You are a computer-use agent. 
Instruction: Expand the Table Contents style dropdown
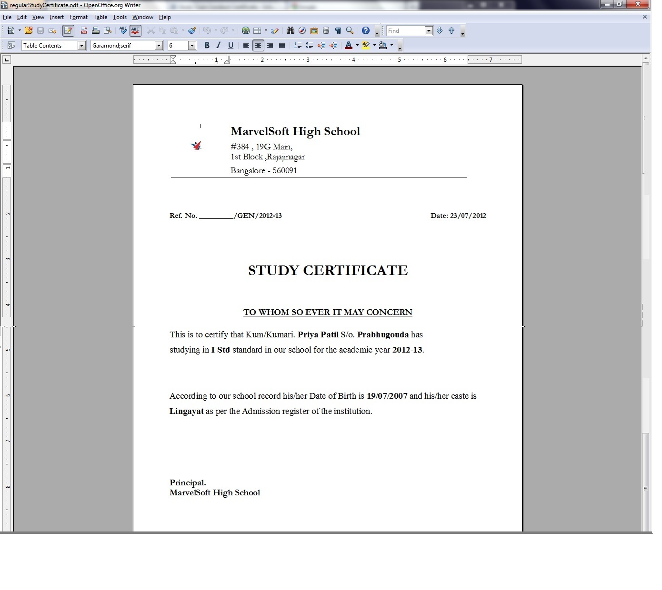81,46
